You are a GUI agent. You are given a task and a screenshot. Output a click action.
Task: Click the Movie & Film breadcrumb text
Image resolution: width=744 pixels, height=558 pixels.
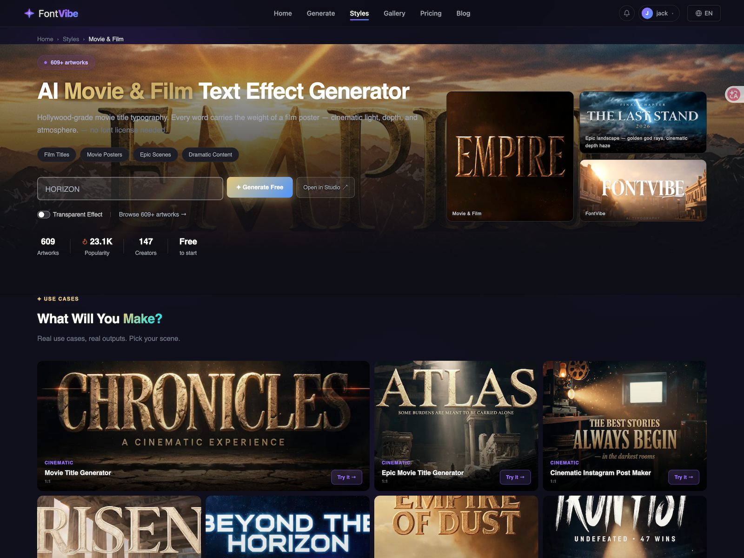(106, 39)
